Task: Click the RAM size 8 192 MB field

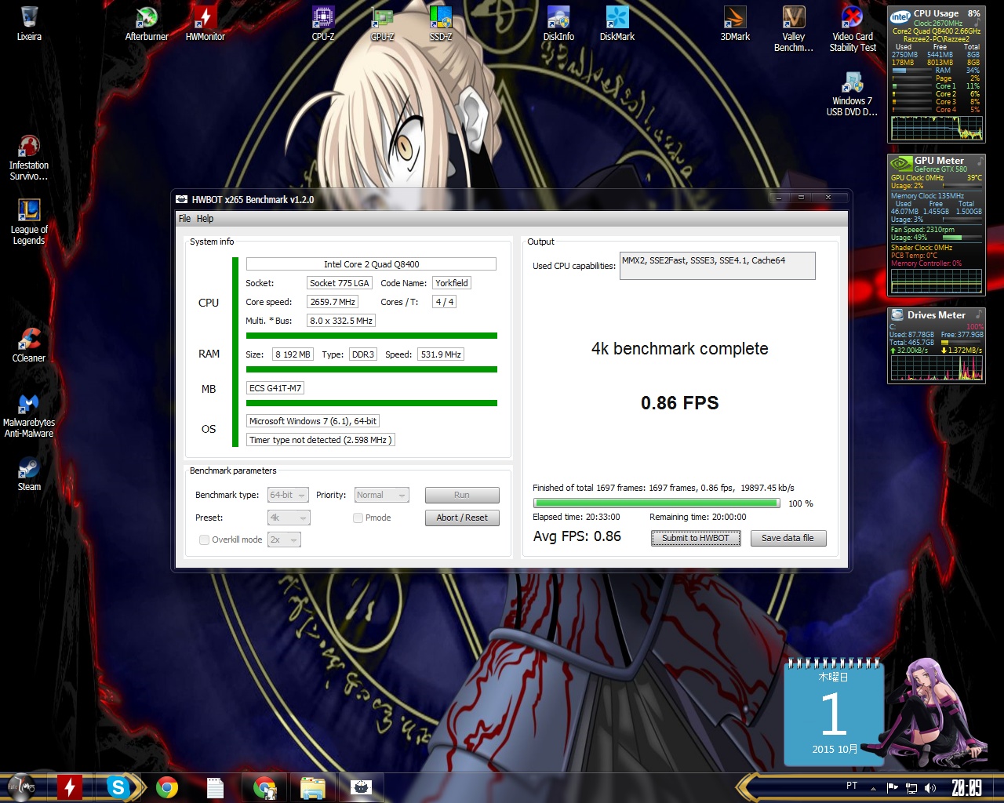Action: point(293,354)
